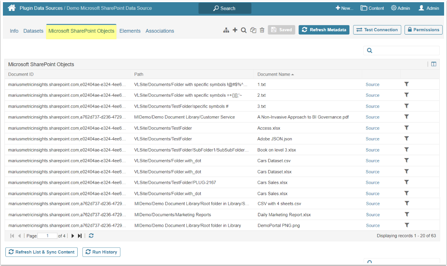447x266 pixels.
Task: Switch to the Datasets tab
Action: [x=33, y=31]
